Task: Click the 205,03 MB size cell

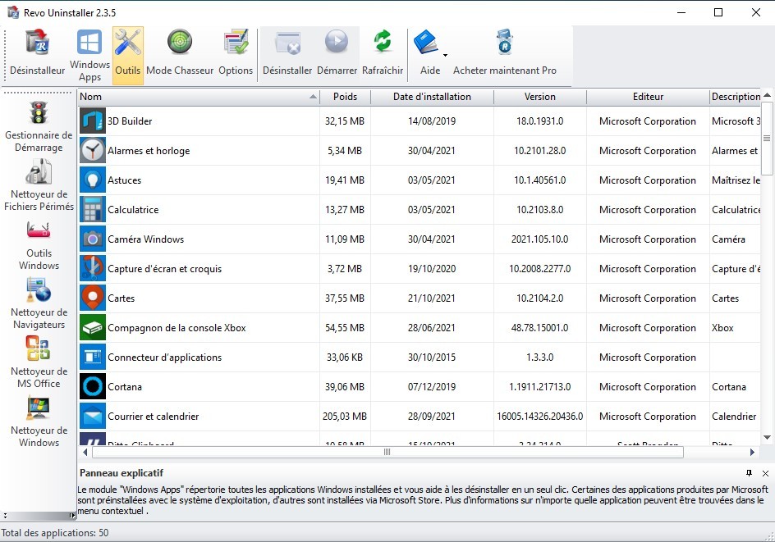Action: (345, 417)
